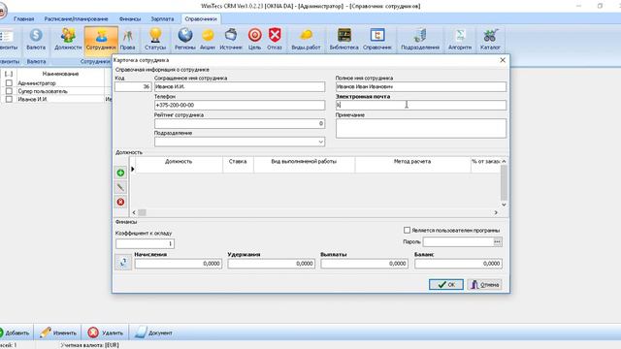This screenshot has height=349, width=621.
Task: Focus the Рейтинг сотрудника field
Action: (240, 123)
